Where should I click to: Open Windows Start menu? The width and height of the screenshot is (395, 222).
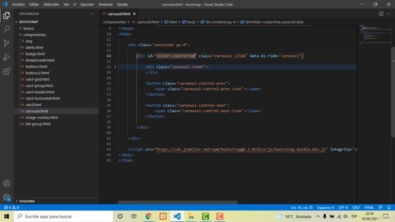click(x=7, y=216)
